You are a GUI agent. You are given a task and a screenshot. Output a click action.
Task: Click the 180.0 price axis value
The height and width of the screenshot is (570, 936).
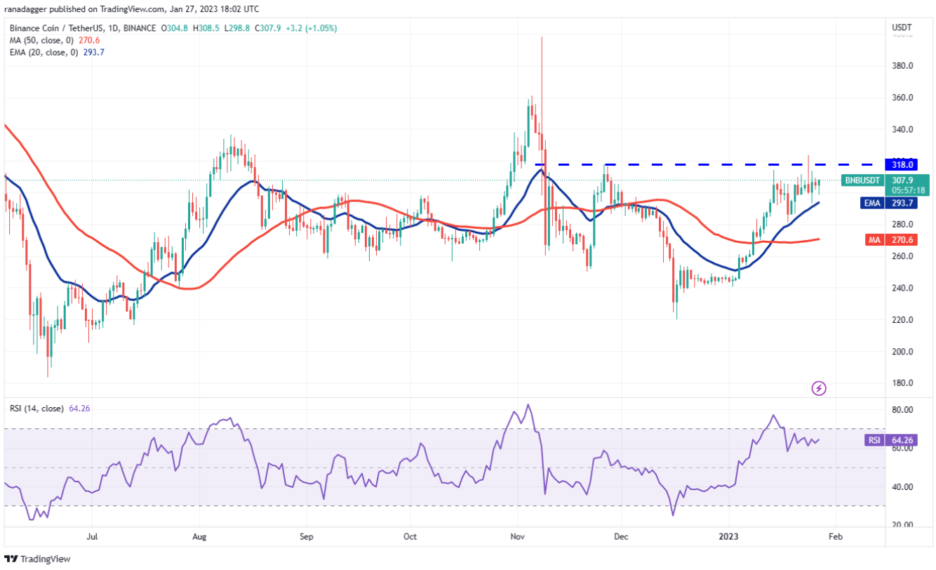[901, 383]
